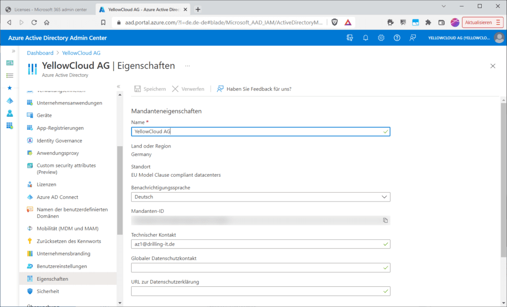507x307 pixels.
Task: Collapse the resource menu with double chevron
Action: pyautogui.click(x=119, y=87)
